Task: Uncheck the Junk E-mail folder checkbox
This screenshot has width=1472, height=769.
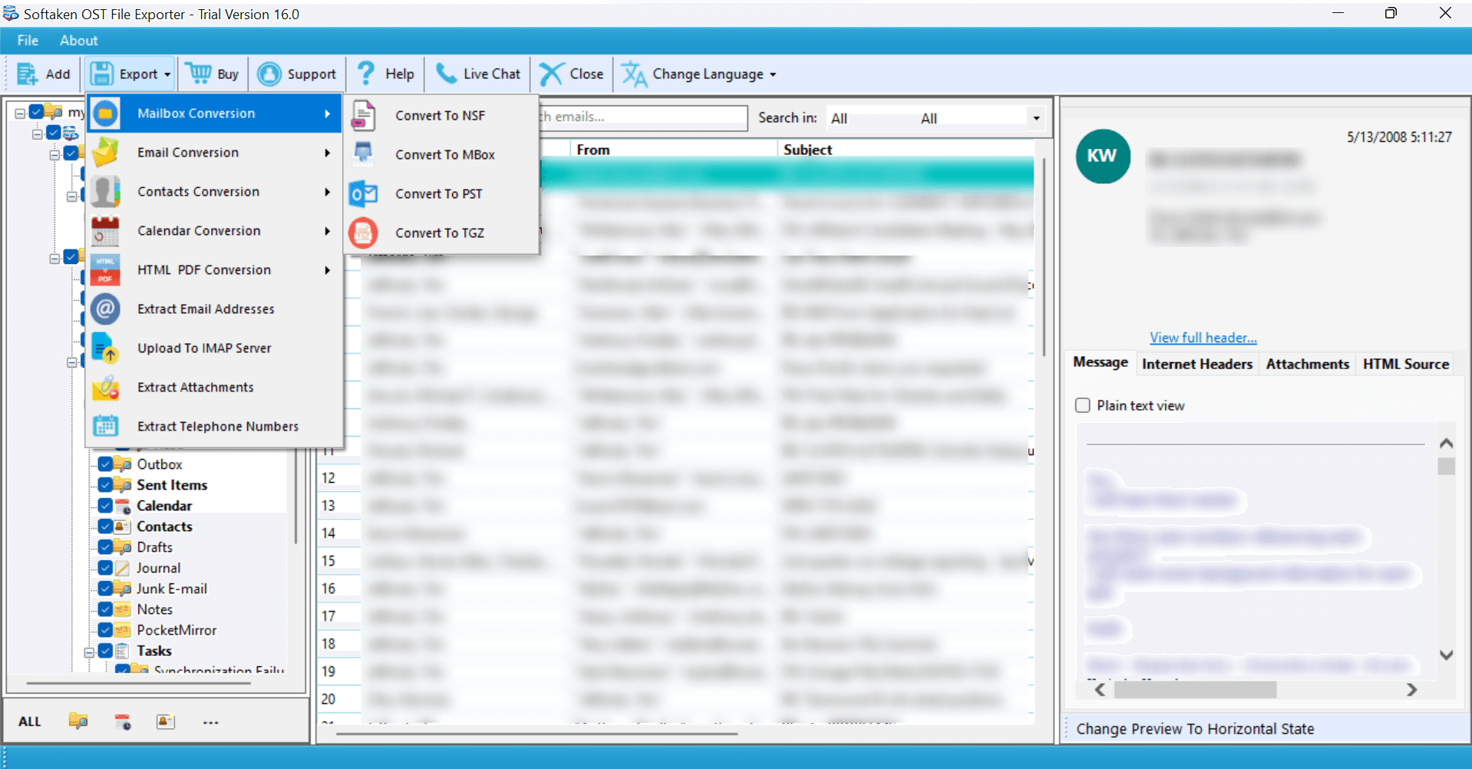Action: tap(106, 589)
